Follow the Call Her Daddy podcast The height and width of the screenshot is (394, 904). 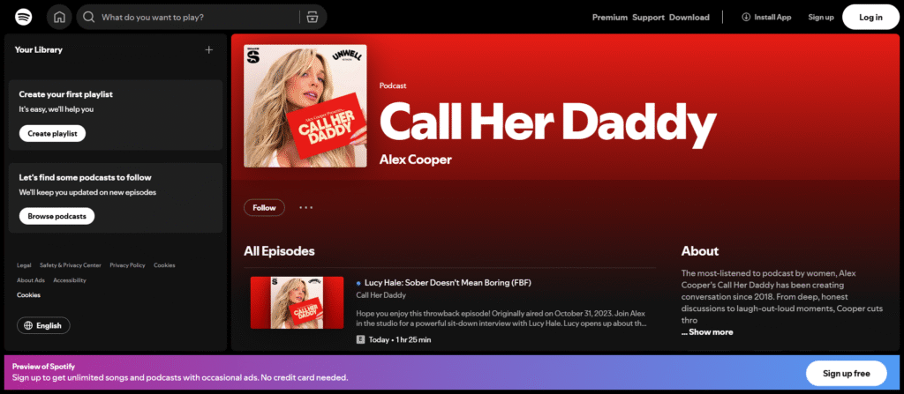coord(264,208)
